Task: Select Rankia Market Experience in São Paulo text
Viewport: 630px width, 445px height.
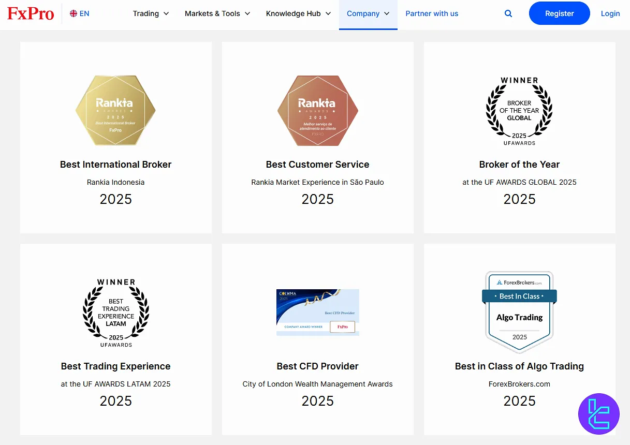Action: pos(318,182)
